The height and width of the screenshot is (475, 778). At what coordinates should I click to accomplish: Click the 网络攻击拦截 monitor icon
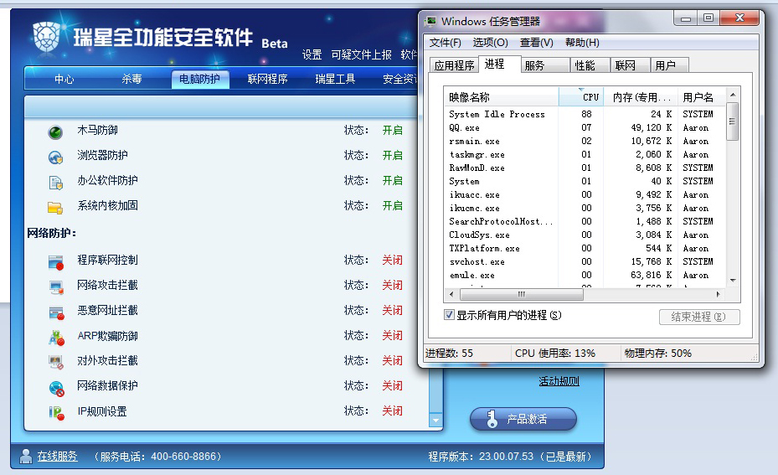pyautogui.click(x=56, y=287)
